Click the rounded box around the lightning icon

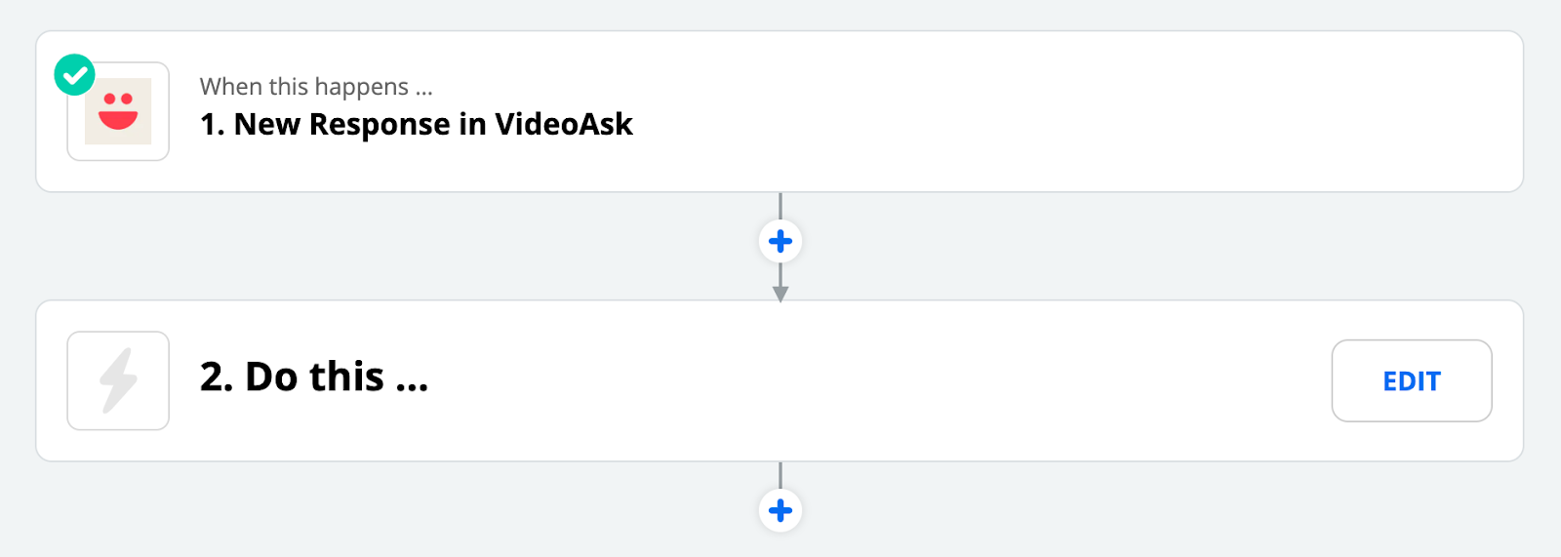pyautogui.click(x=118, y=380)
